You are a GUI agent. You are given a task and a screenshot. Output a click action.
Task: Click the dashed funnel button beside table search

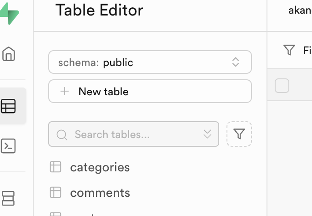[x=239, y=134]
